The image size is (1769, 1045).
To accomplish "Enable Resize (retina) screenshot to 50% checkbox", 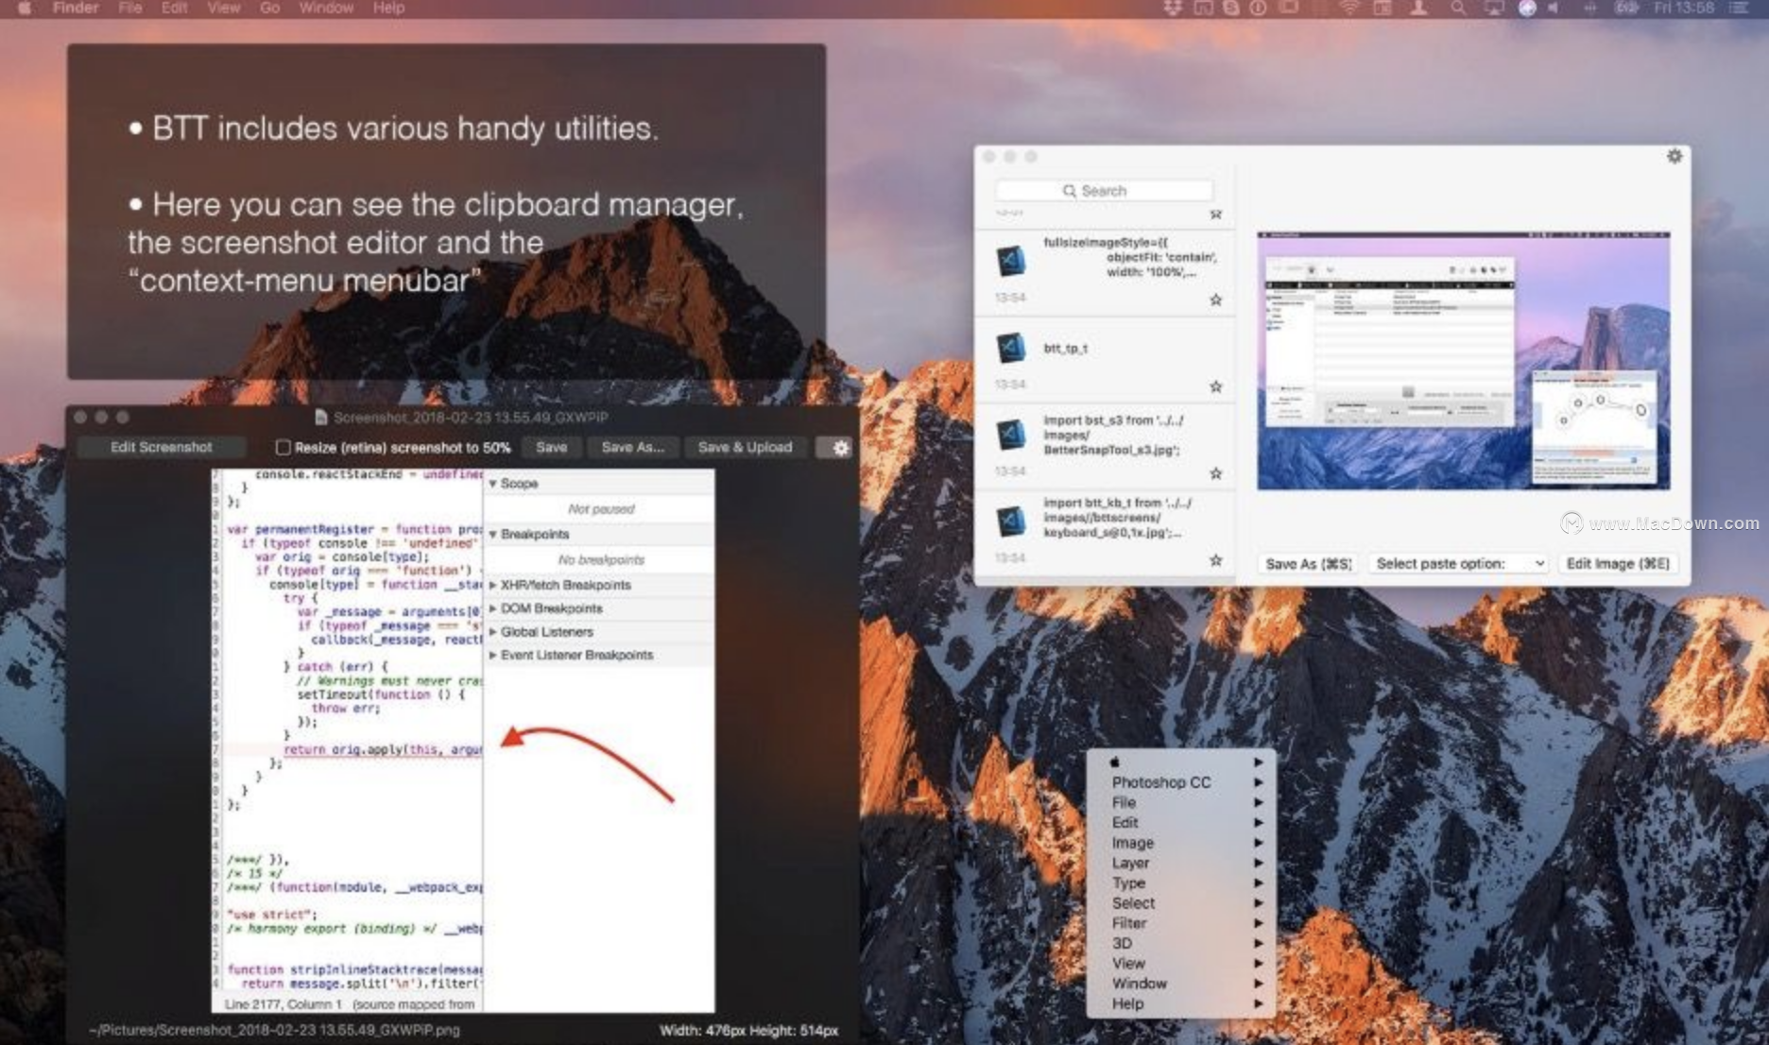I will tap(283, 447).
